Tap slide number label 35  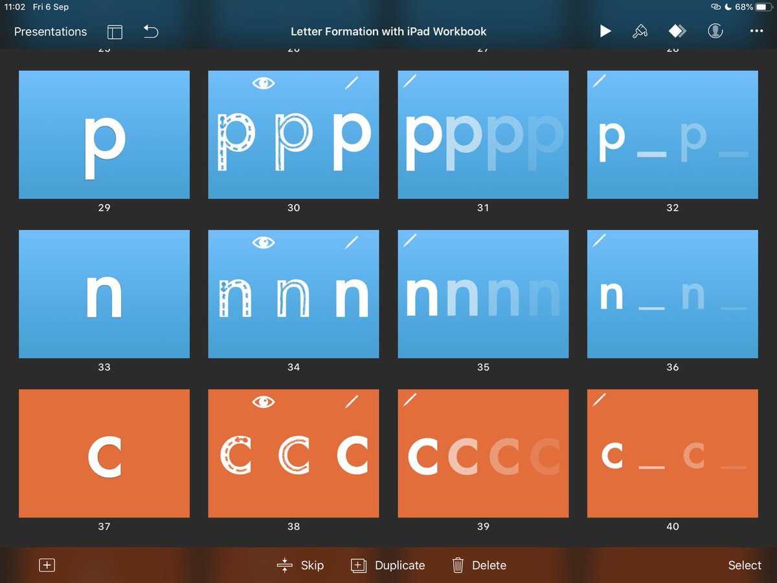click(x=483, y=367)
